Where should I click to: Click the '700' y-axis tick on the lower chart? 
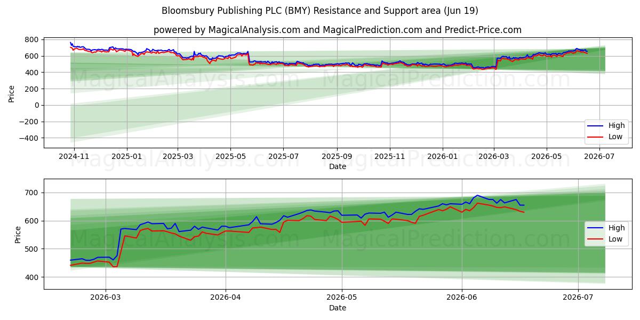click(x=31, y=193)
